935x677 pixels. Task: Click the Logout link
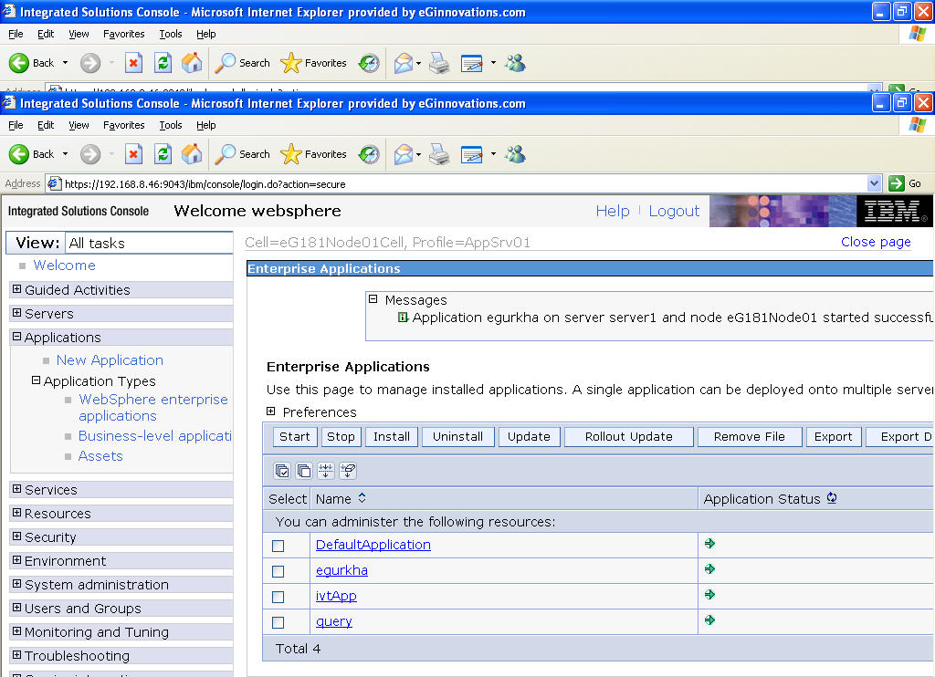(674, 211)
